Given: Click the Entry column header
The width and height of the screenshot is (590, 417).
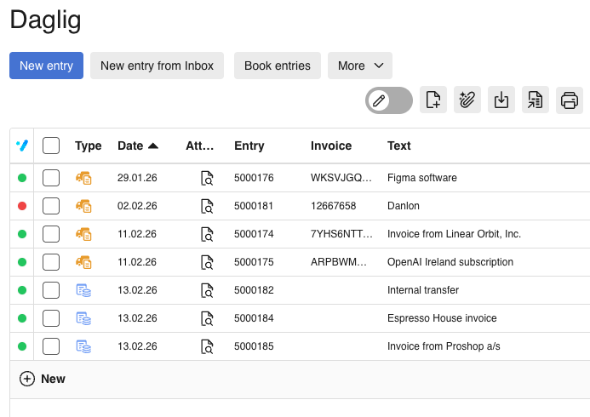Looking at the screenshot, I should tap(249, 146).
